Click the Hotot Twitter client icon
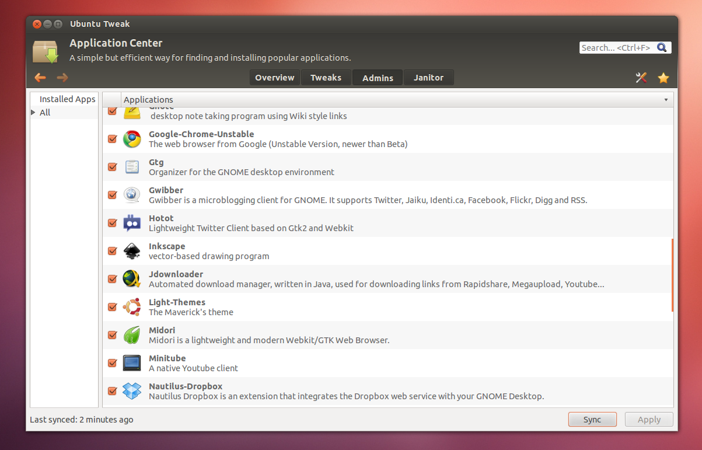The height and width of the screenshot is (450, 702). point(132,223)
